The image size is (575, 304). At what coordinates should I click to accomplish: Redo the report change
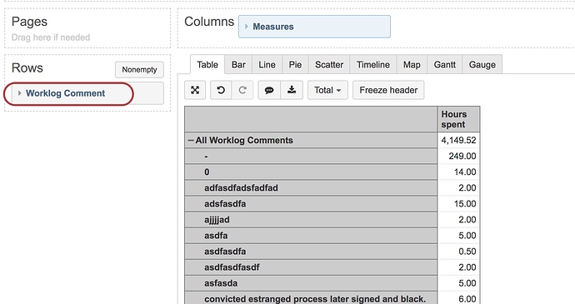point(242,90)
